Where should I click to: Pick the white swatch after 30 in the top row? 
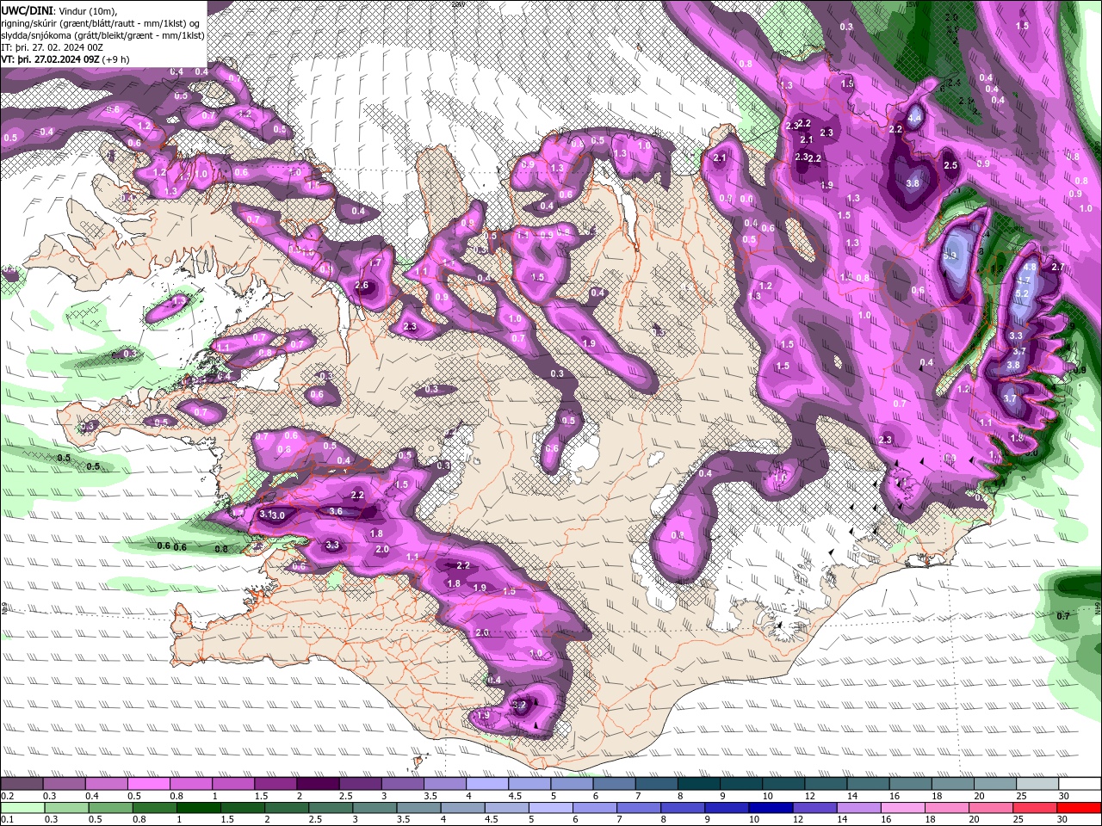pos(1080,783)
